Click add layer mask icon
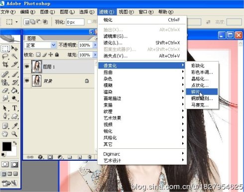Screen dimensions: 244x192 (x=50, y=157)
